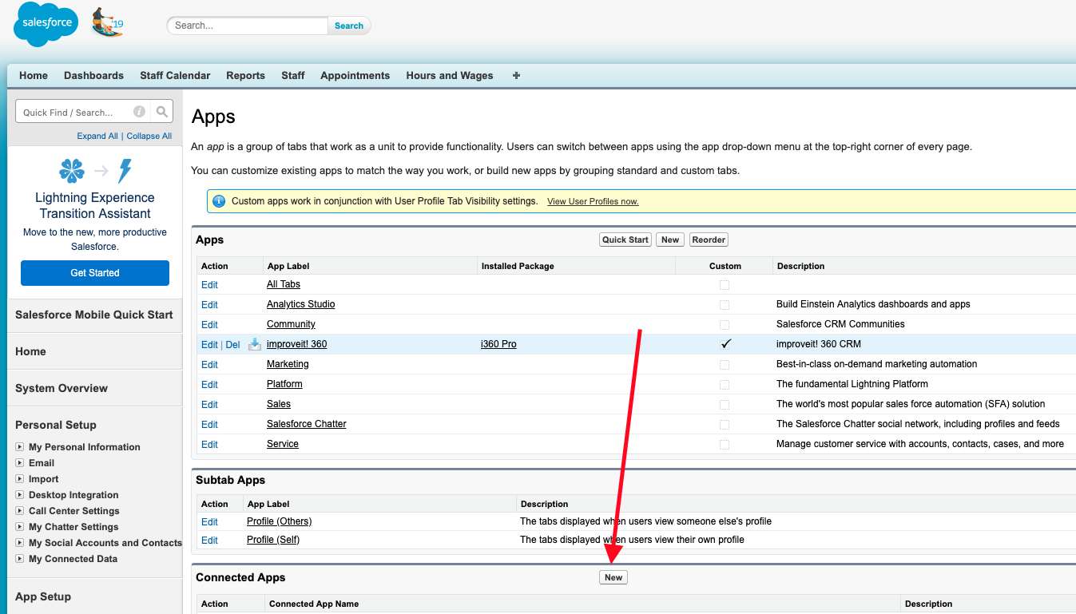
Task: Open Salesforce Chatter app label link
Action: click(x=307, y=424)
